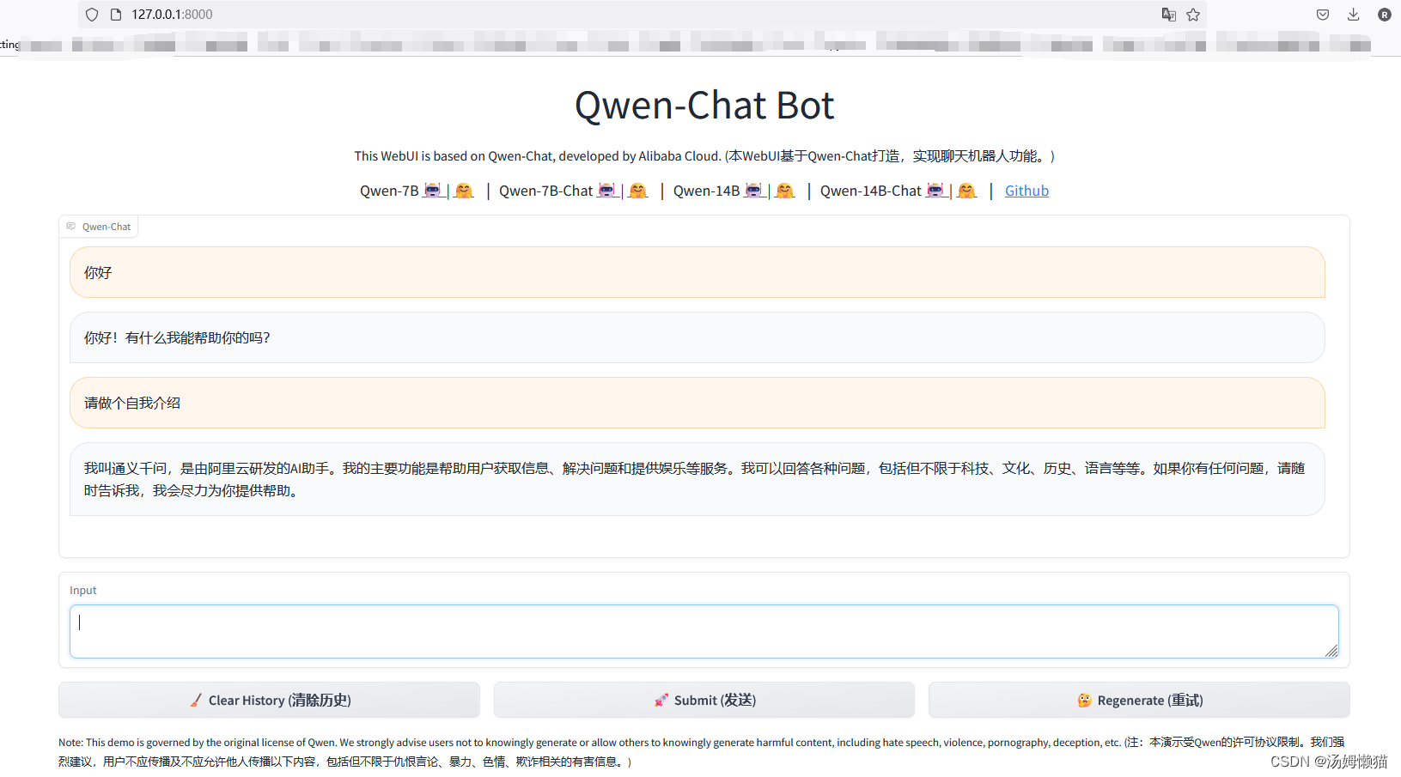Image resolution: width=1401 pixels, height=777 pixels.
Task: Open the Qwen-7B-Chat robot emoji link
Action: [x=607, y=191]
